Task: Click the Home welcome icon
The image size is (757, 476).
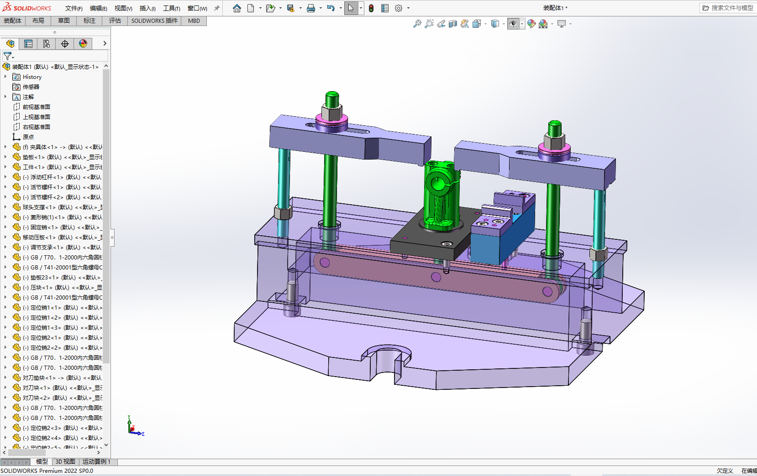Action: 237,8
